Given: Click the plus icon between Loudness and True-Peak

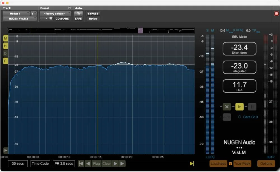Looking at the screenshot, I should click(230, 164).
